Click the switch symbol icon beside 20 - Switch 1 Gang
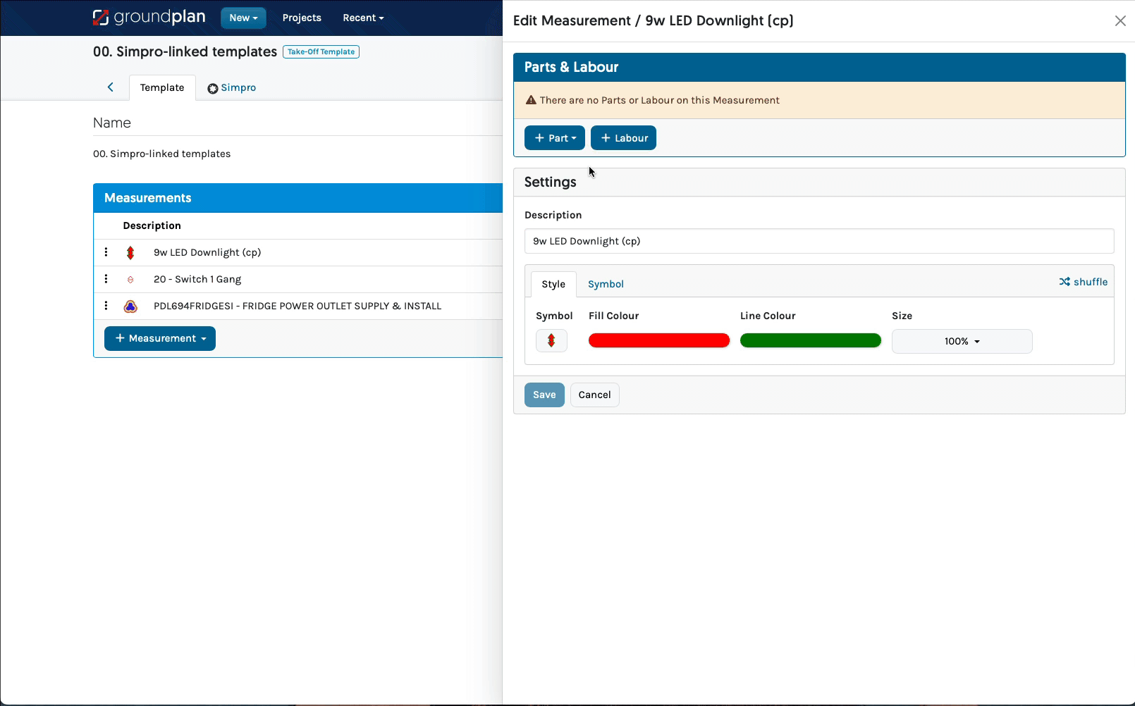1135x706 pixels. pos(130,280)
